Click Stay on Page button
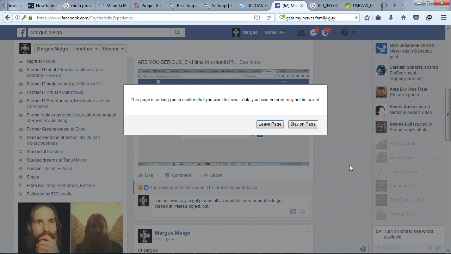Image resolution: width=451 pixels, height=254 pixels. [303, 124]
